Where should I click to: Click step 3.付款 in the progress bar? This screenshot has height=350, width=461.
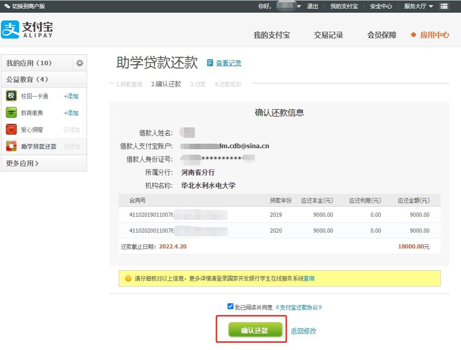coord(197,84)
